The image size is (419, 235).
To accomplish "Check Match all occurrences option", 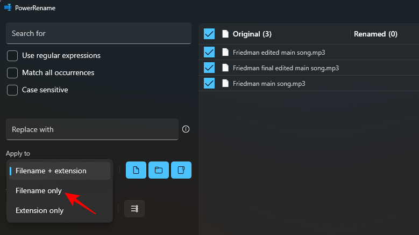I will click(12, 73).
